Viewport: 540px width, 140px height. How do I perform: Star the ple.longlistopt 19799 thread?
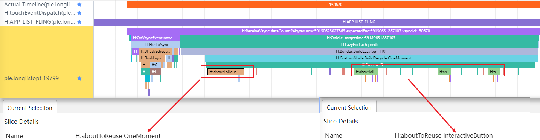tap(79, 78)
